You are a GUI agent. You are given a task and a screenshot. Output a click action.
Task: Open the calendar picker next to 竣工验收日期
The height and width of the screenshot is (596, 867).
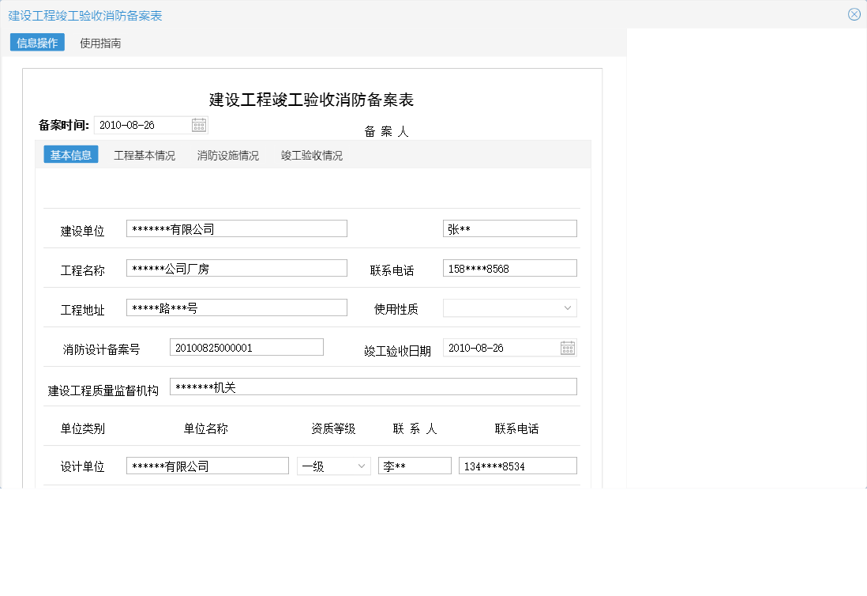click(x=567, y=346)
